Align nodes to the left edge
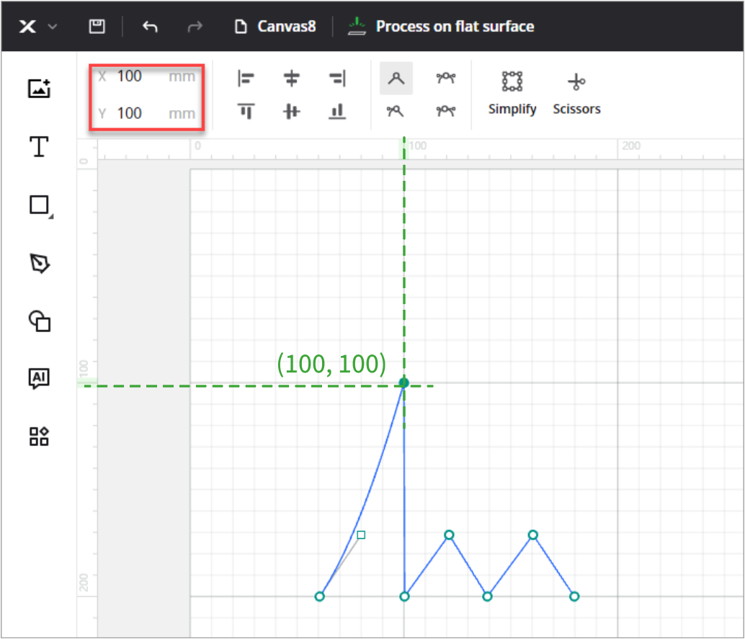 pyautogui.click(x=246, y=79)
